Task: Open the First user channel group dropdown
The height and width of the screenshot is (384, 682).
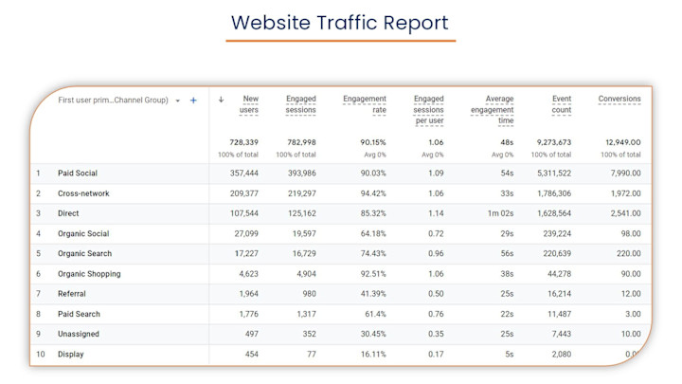Action: (x=177, y=101)
